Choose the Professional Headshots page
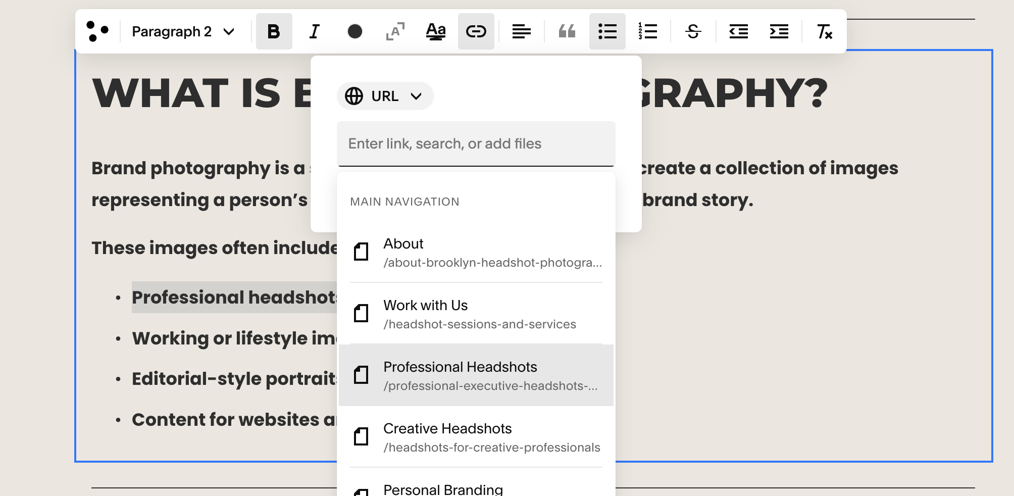The image size is (1014, 496). pos(476,375)
